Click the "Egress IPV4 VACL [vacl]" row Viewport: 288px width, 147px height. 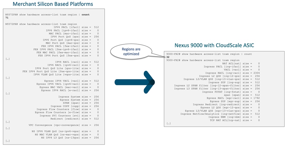pyautogui.click(x=72, y=81)
